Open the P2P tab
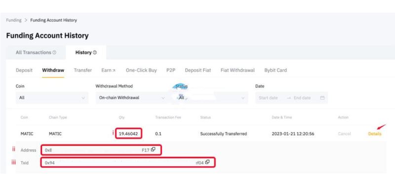 click(x=171, y=70)
